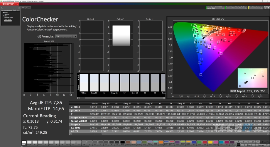Select the Cyan patch in bottom strip

tap(221, 143)
